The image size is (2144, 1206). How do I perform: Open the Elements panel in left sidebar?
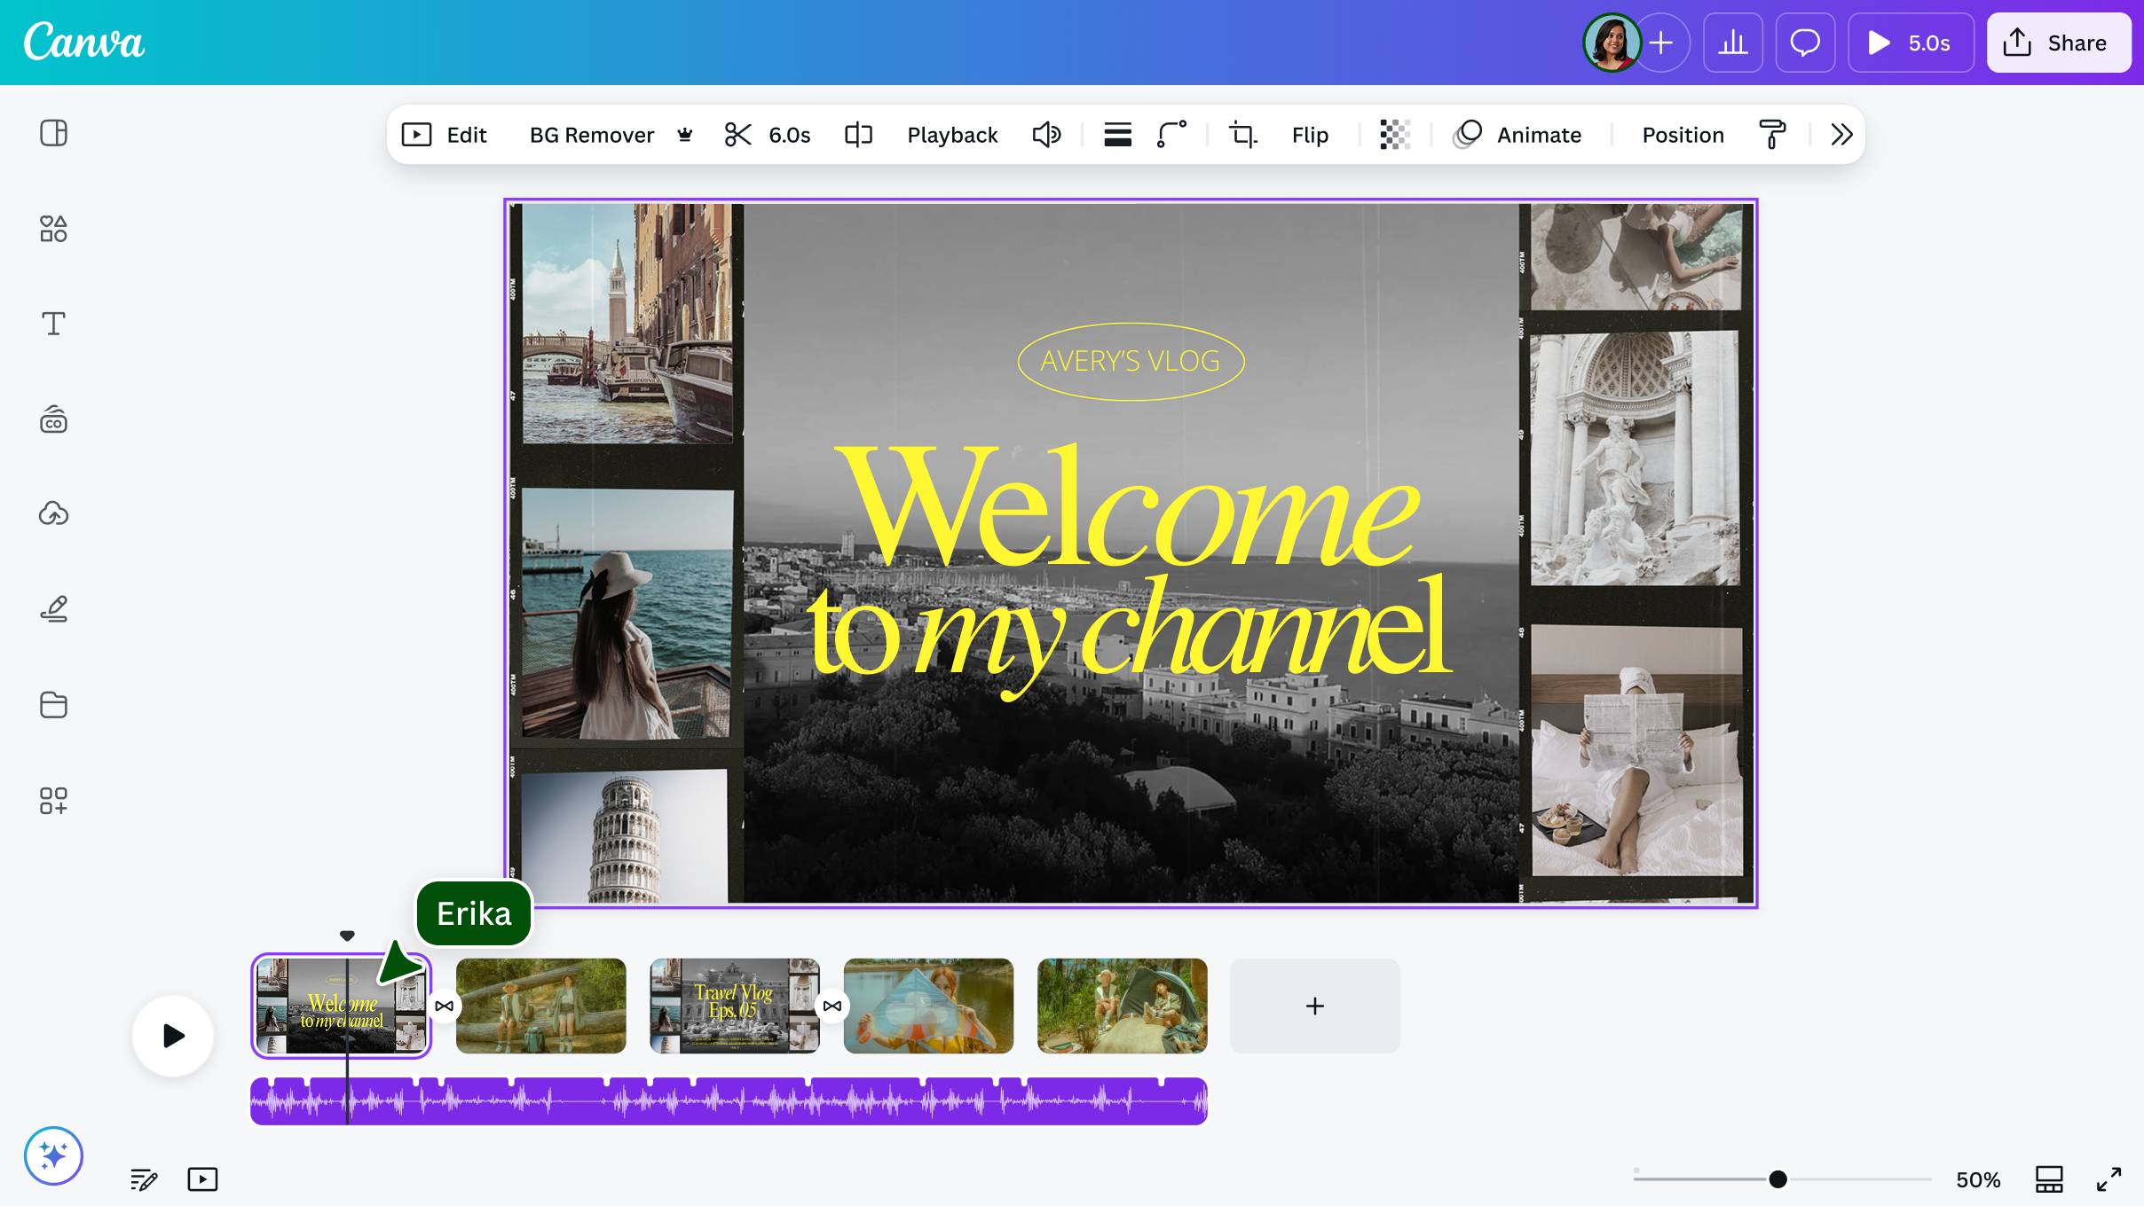(53, 228)
